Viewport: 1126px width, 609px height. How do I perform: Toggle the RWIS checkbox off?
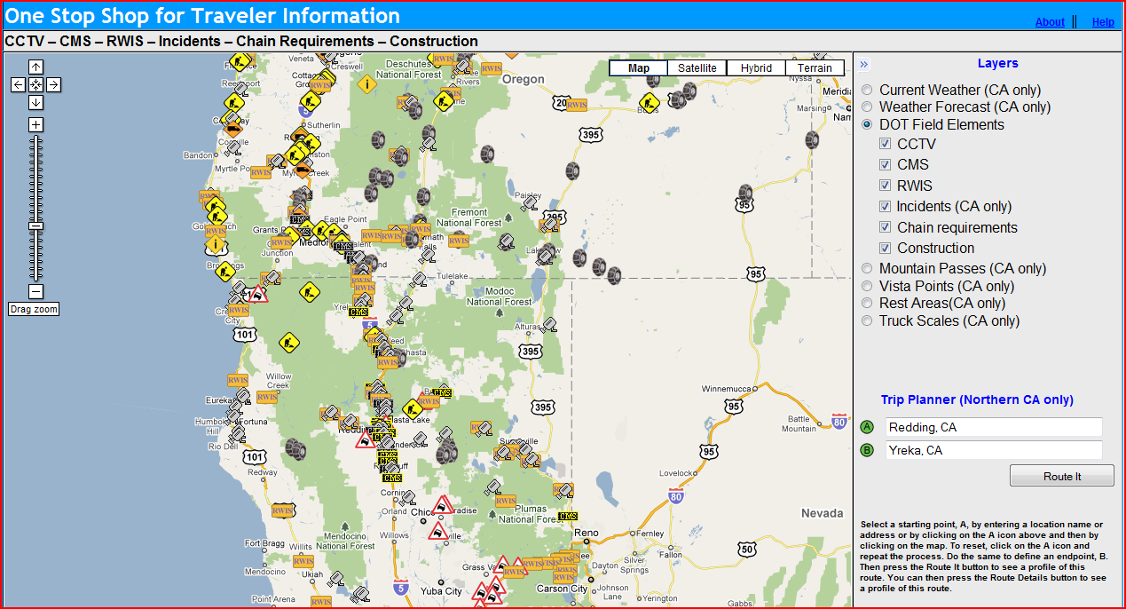(x=885, y=186)
